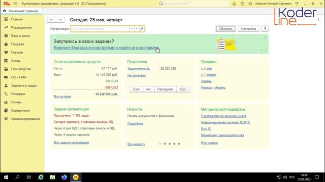Click the ОС и НМА truck icon
The height and width of the screenshot is (182, 325).
(x=6, y=77)
